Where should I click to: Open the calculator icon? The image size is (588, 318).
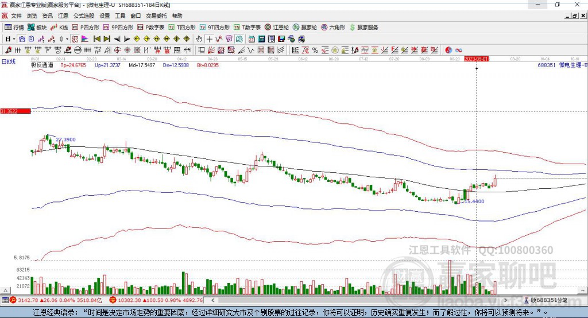point(261,39)
